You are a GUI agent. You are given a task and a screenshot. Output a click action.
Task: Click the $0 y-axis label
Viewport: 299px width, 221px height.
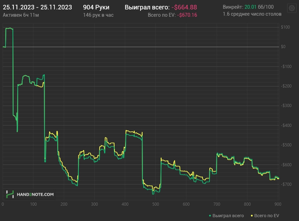point(283,47)
